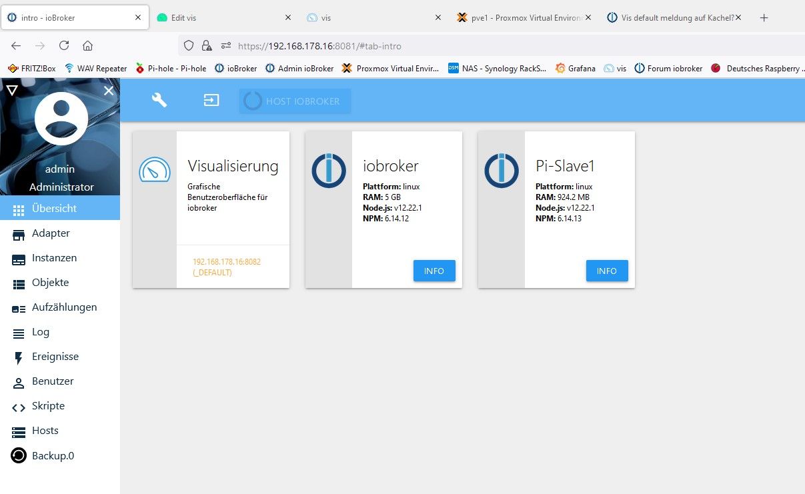Close the sidebar with the X icon
805x494 pixels.
(109, 91)
